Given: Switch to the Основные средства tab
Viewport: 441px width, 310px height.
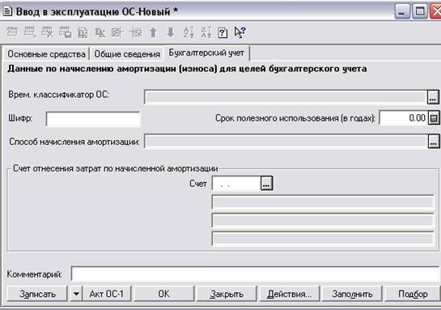Looking at the screenshot, I should click(x=46, y=53).
